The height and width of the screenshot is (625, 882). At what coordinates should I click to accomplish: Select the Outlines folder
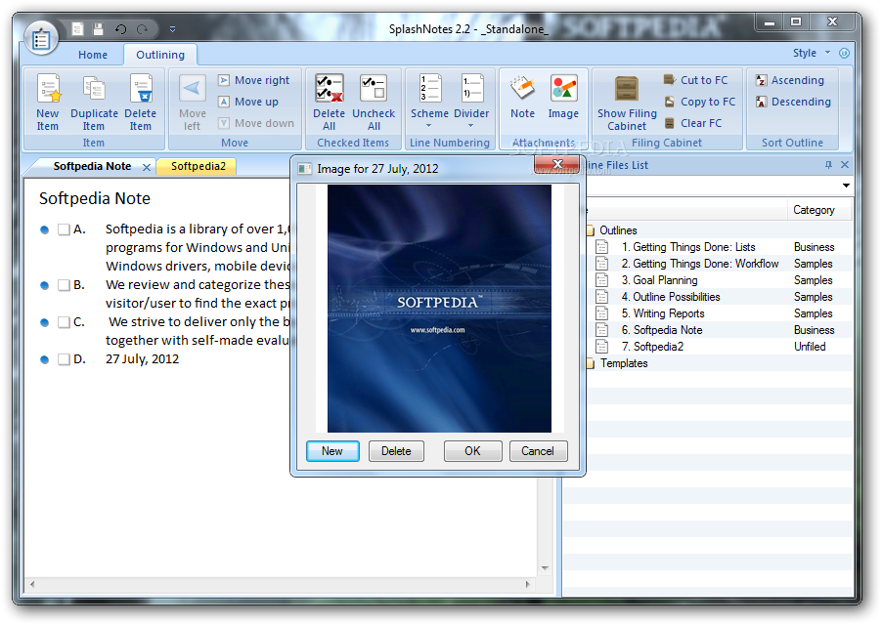(x=618, y=230)
